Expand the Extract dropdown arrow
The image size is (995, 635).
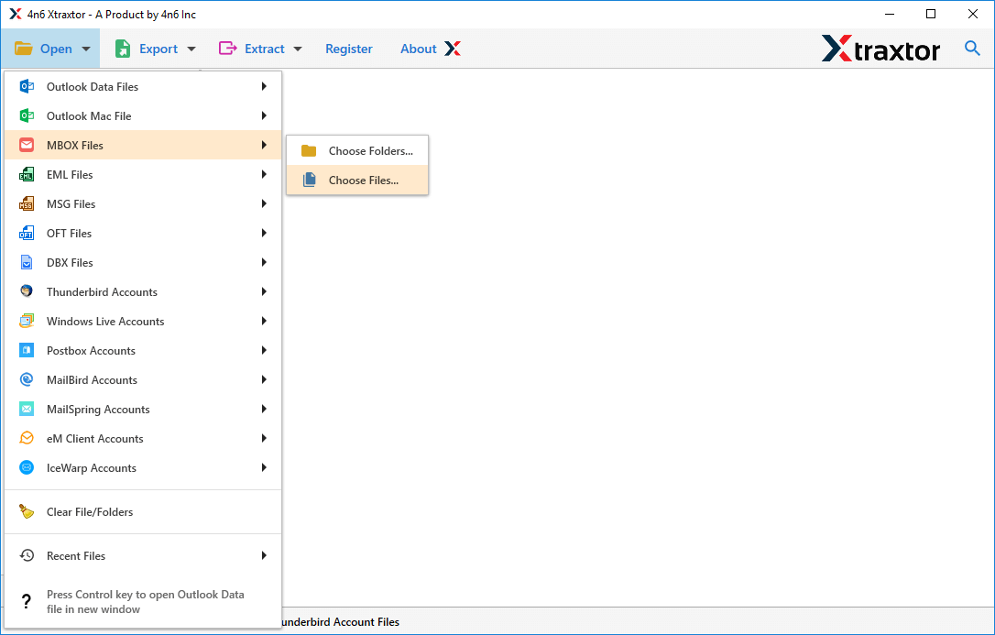tap(298, 49)
